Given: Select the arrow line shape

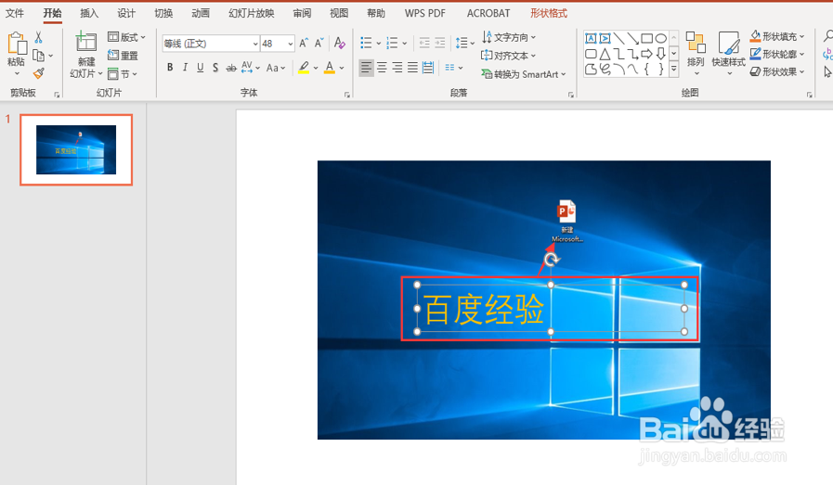Looking at the screenshot, I should 632,38.
